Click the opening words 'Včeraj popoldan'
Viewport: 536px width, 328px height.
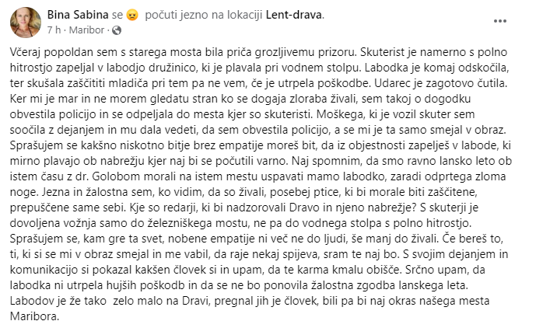tap(46, 52)
